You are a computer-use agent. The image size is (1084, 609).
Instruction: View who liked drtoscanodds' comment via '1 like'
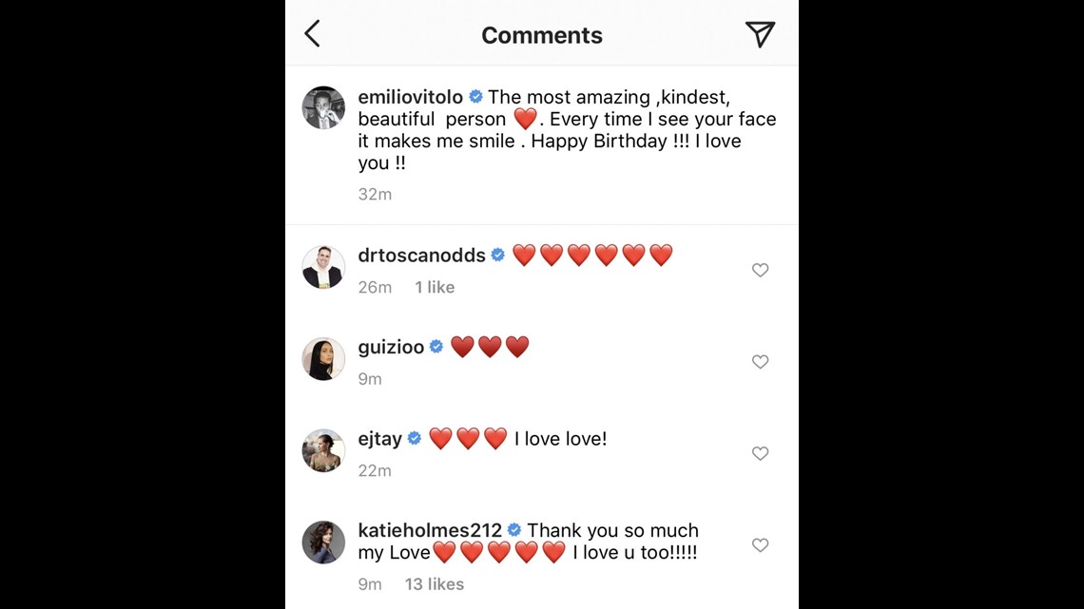coord(435,287)
